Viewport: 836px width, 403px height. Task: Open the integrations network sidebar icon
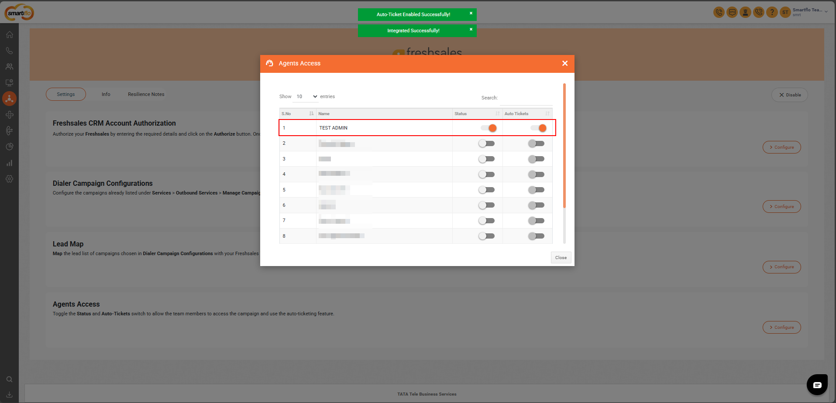[x=9, y=99]
